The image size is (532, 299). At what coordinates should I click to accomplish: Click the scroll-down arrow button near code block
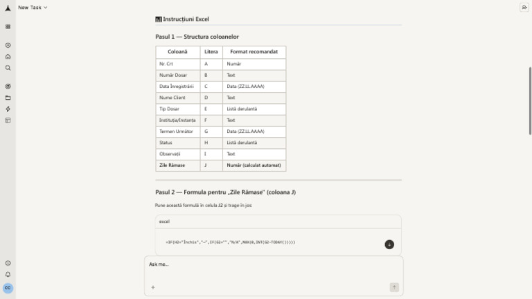pos(389,244)
